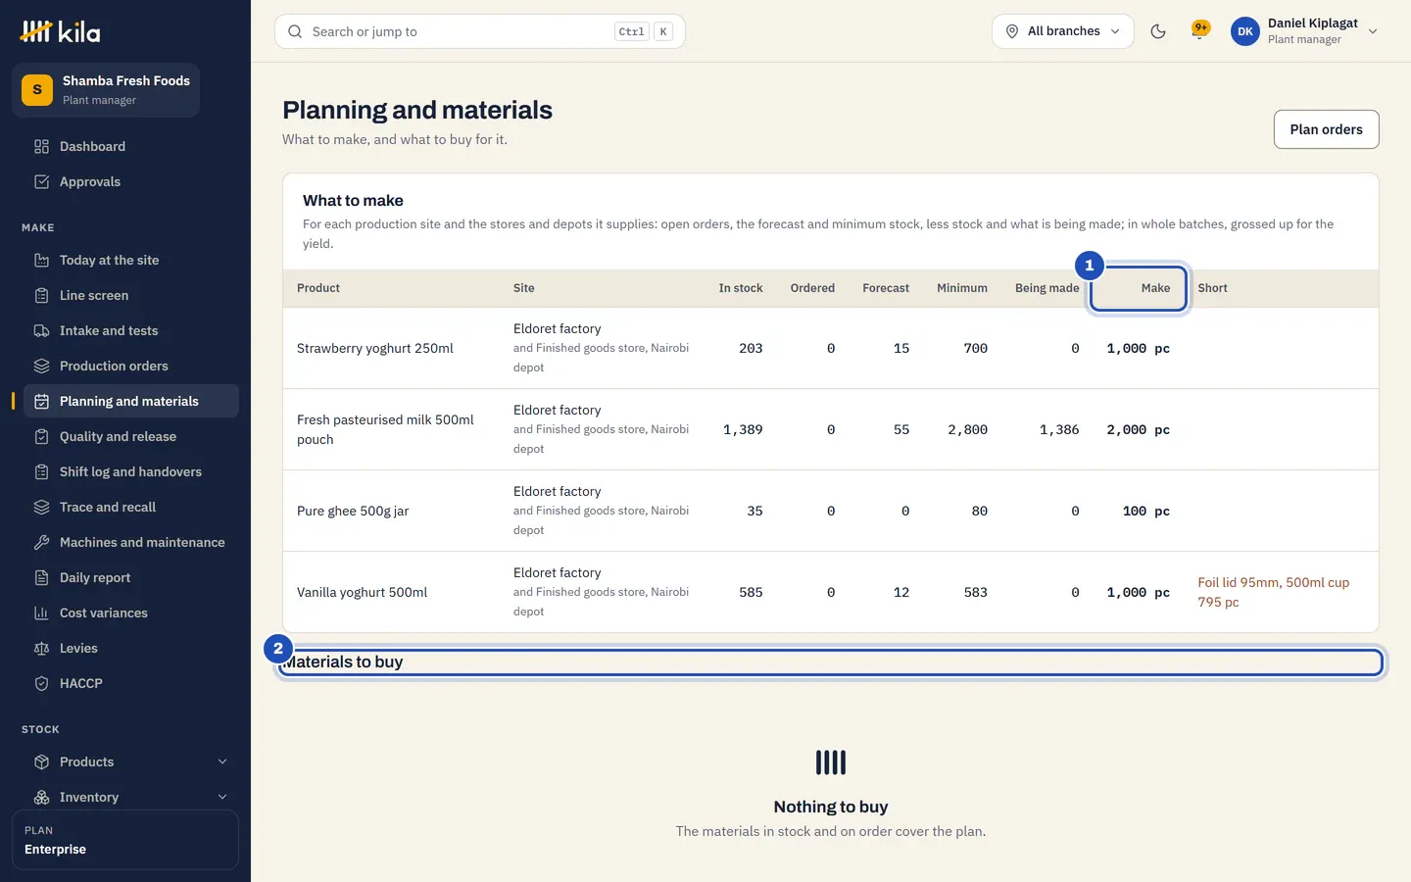
Task: Go to Planning and materials
Action: [131, 401]
